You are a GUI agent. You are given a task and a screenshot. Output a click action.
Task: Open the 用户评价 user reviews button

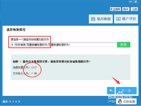pos(126,19)
